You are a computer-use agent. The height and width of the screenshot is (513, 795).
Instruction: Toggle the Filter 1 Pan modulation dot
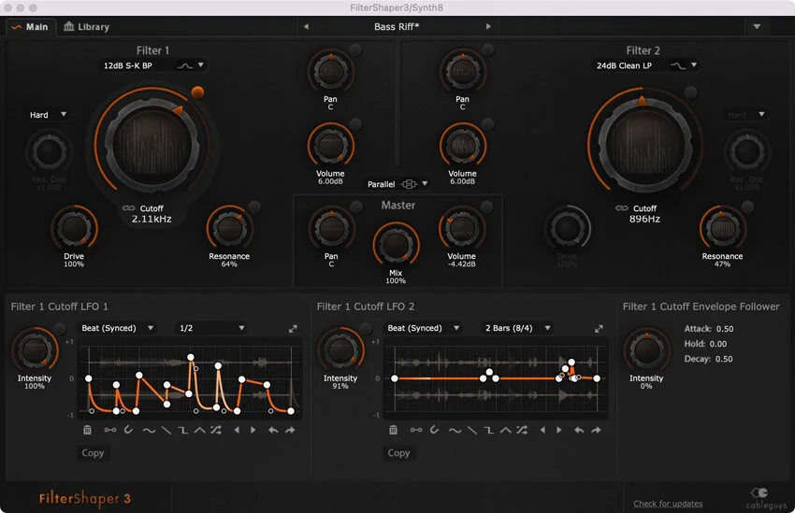(x=356, y=50)
